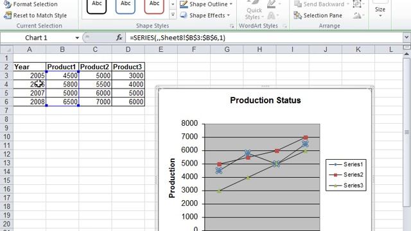Click the Align icon in Arrange group

(358, 4)
